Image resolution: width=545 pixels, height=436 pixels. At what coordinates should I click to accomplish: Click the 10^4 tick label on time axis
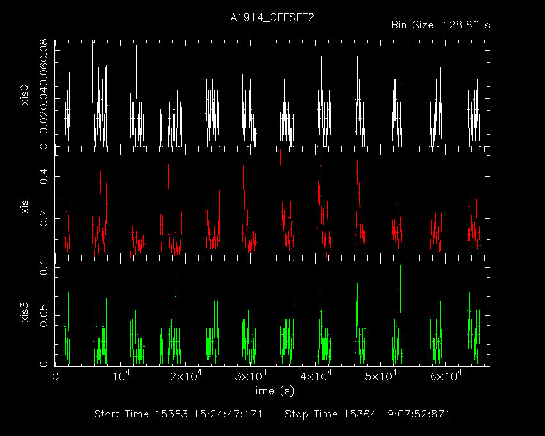(122, 376)
